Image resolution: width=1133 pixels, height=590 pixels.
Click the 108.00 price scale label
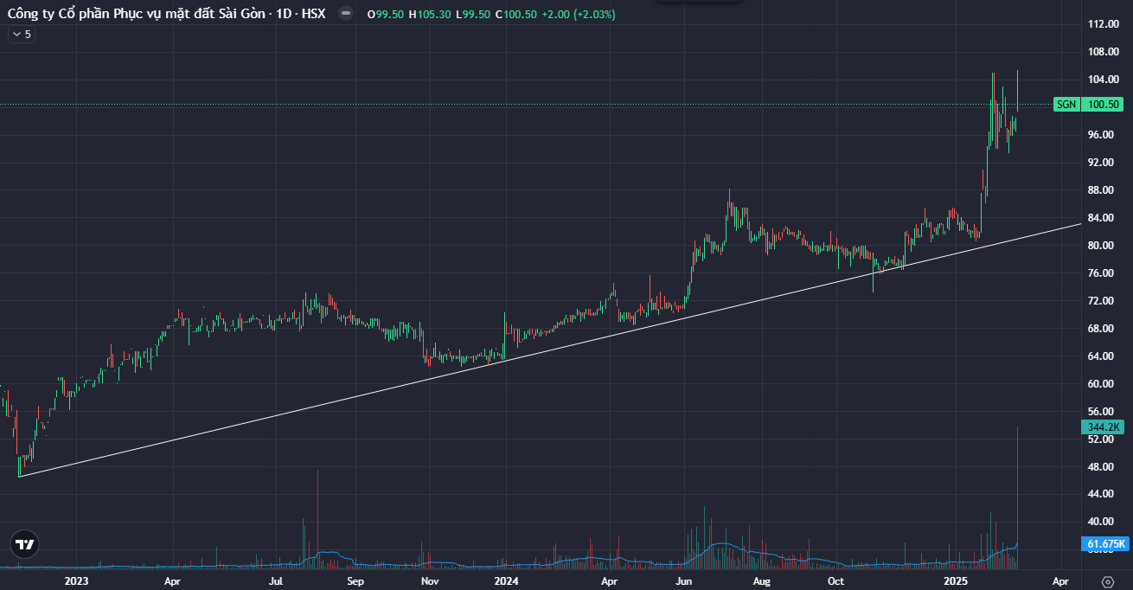pyautogui.click(x=1103, y=52)
